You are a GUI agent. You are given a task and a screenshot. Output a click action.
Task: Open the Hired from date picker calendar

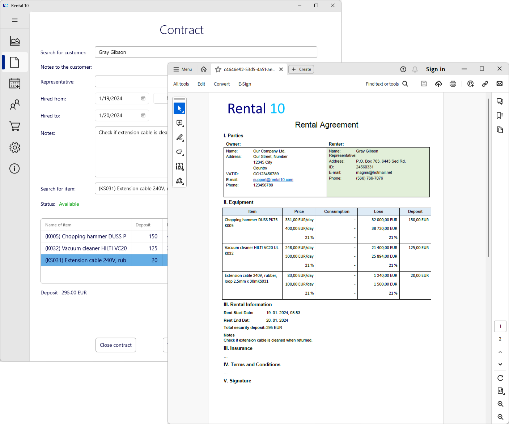[143, 98]
